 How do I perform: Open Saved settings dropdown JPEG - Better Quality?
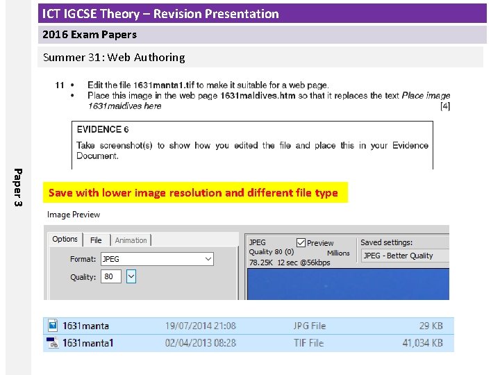click(x=405, y=256)
